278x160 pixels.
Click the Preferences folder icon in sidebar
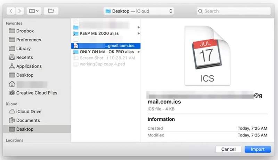[x=12, y=40]
